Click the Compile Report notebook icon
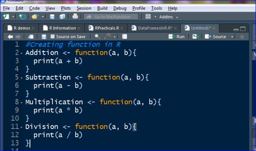 [x=124, y=37]
